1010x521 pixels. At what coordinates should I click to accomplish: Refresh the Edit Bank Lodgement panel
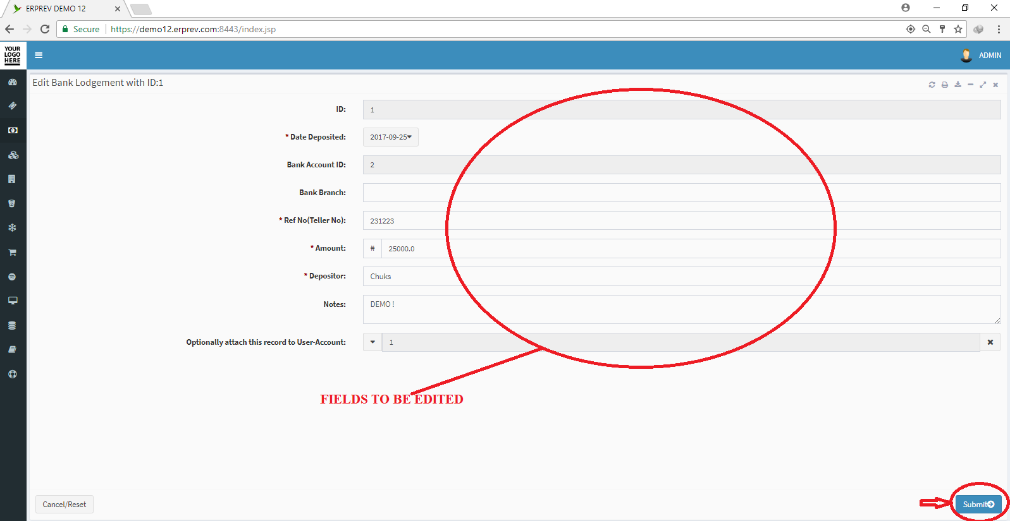(932, 85)
